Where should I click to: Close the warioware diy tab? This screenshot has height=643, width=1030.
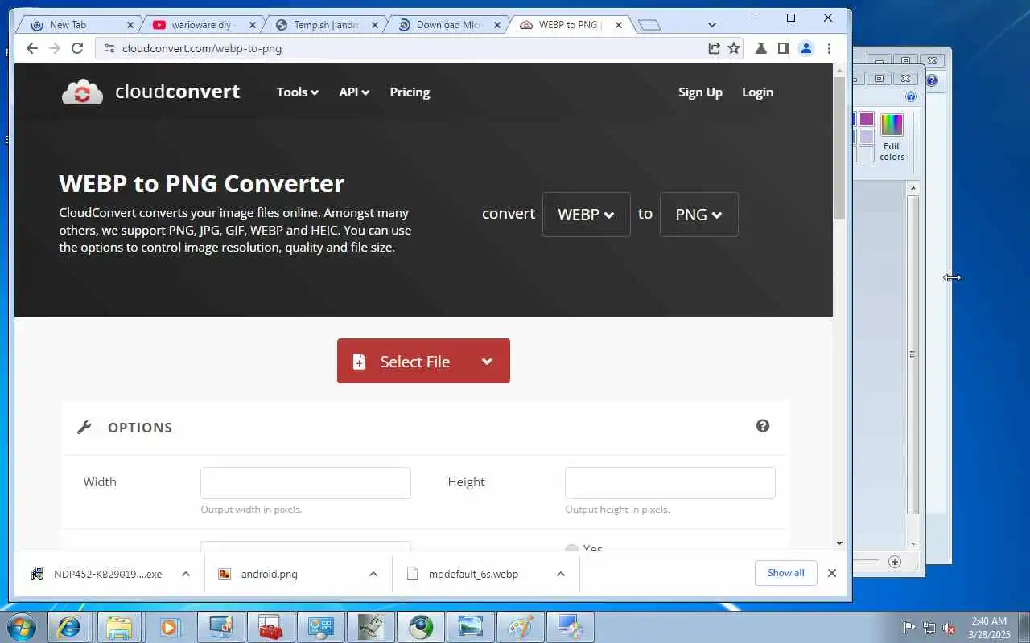253,25
